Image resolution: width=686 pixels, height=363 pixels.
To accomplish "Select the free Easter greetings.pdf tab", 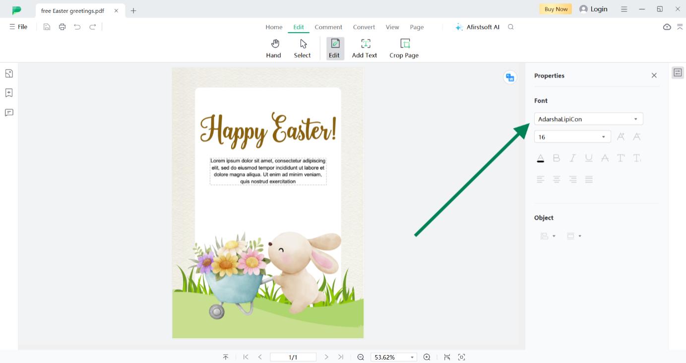I will 80,10.
